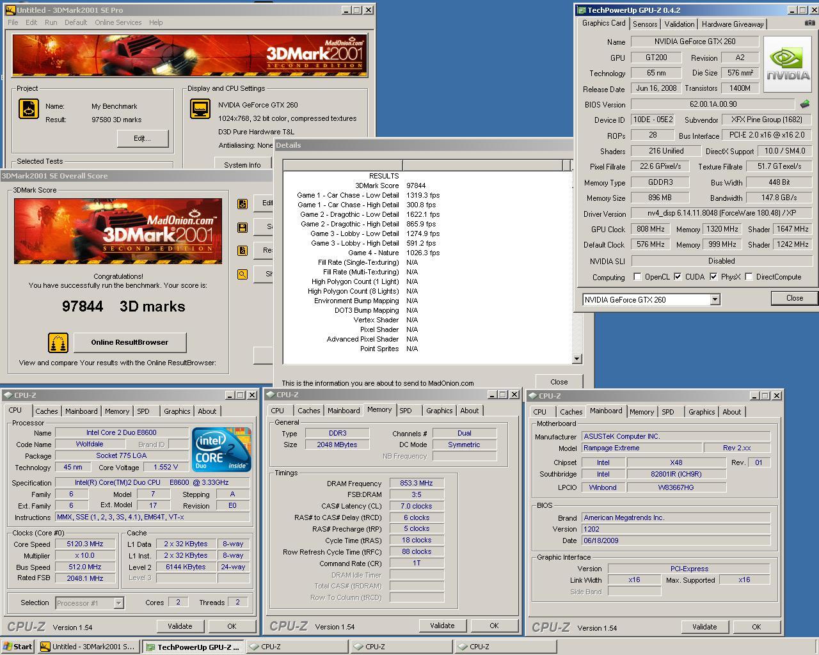This screenshot has height=655, width=819.
Task: Open the Online Services menu
Action: tap(118, 22)
